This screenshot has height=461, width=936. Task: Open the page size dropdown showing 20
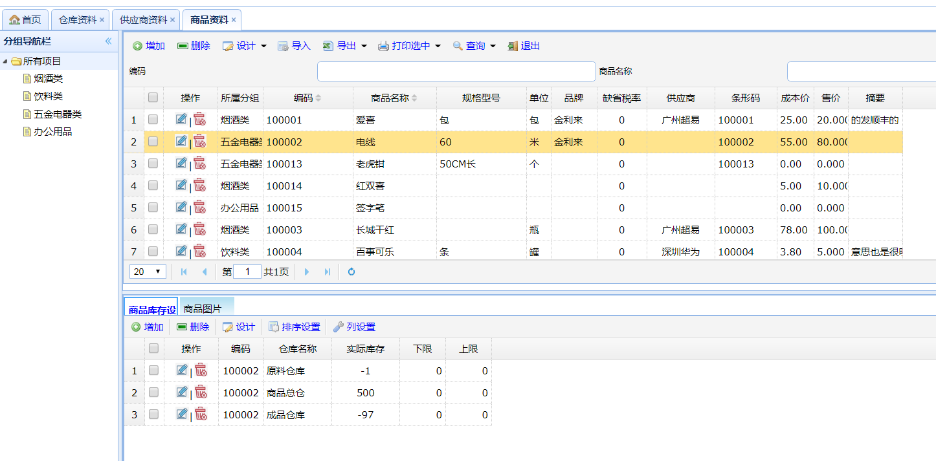click(148, 272)
